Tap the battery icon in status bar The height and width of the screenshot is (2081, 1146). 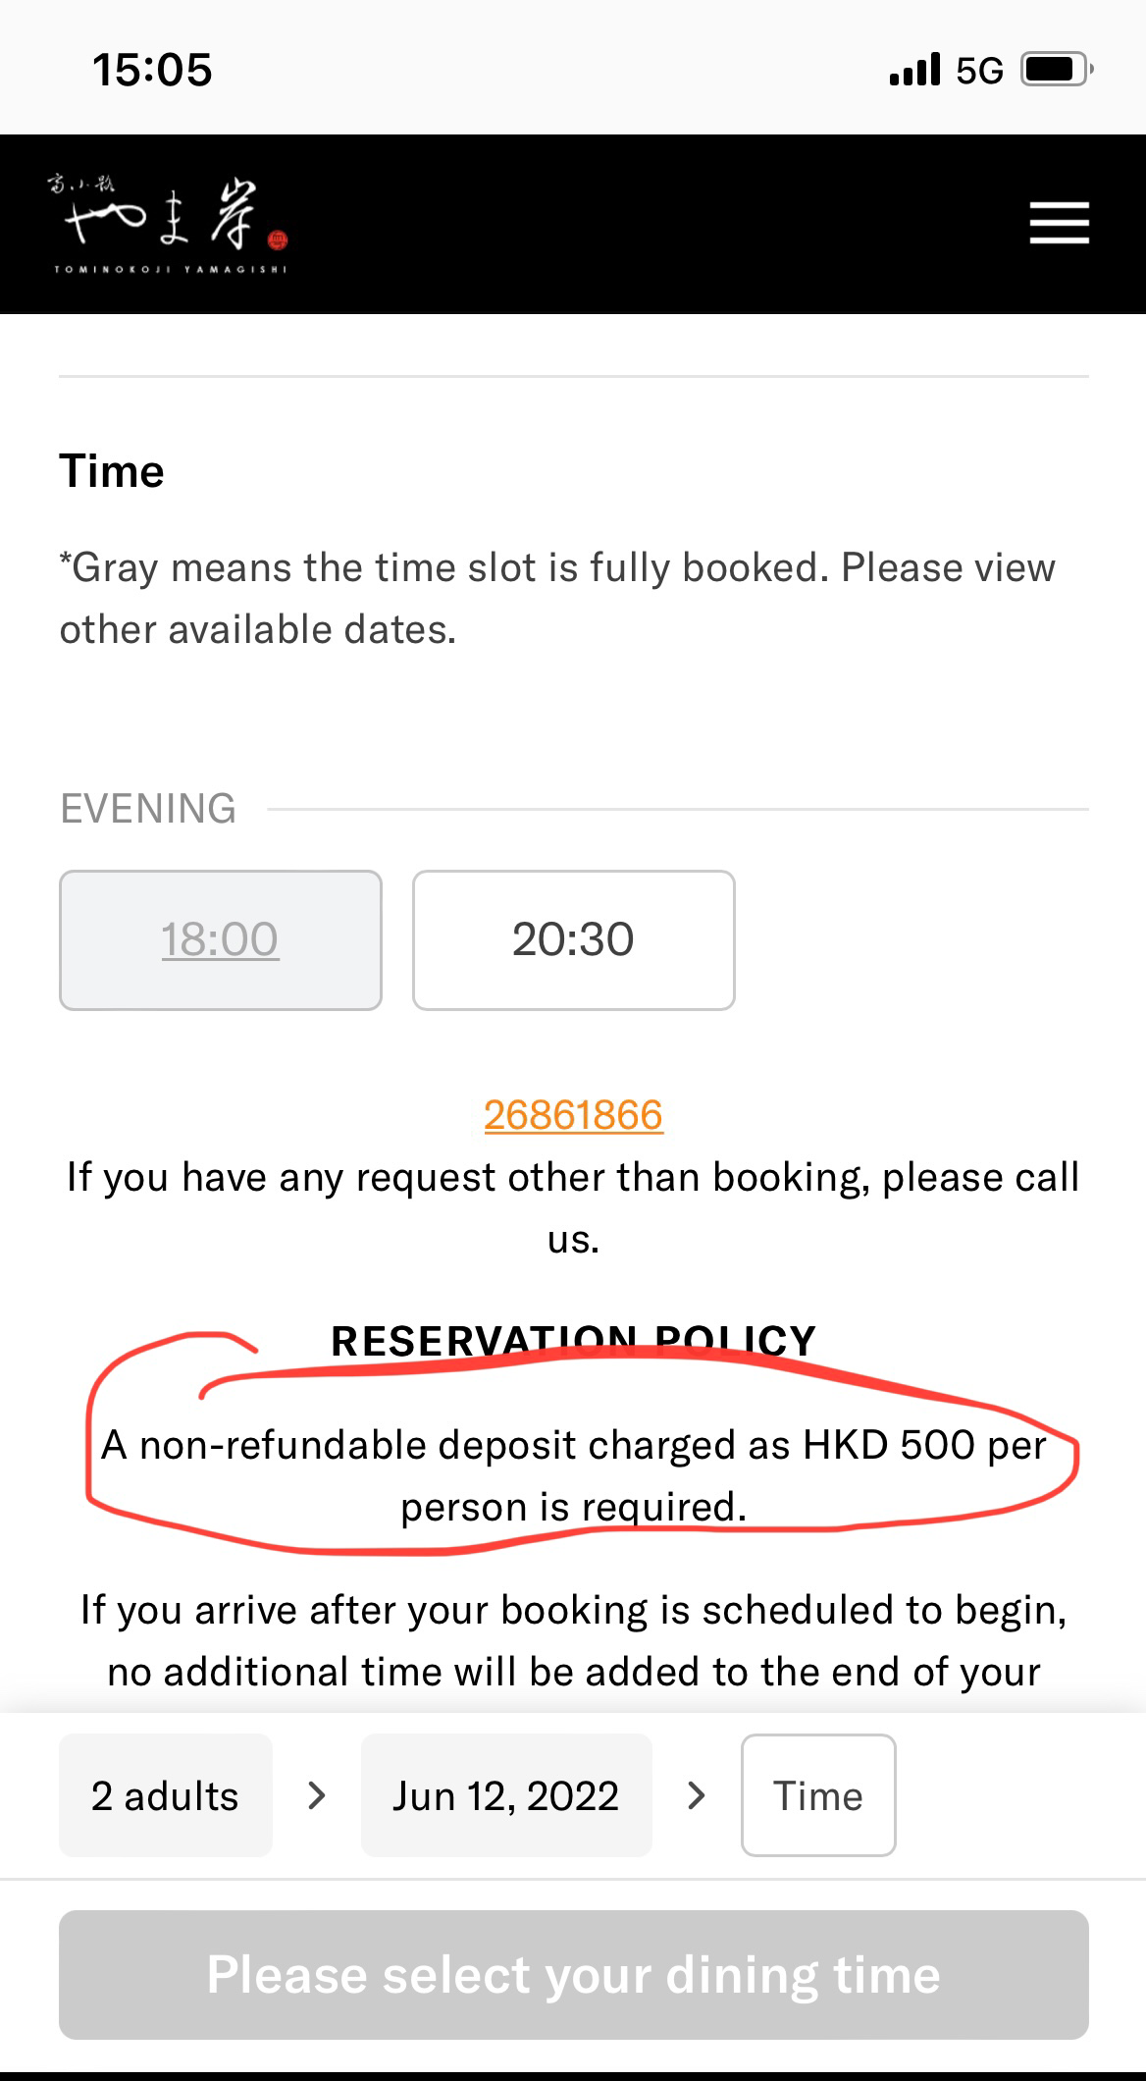click(x=1058, y=70)
